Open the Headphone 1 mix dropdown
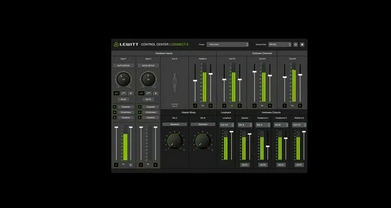The height and width of the screenshot is (208, 391). 263,125
